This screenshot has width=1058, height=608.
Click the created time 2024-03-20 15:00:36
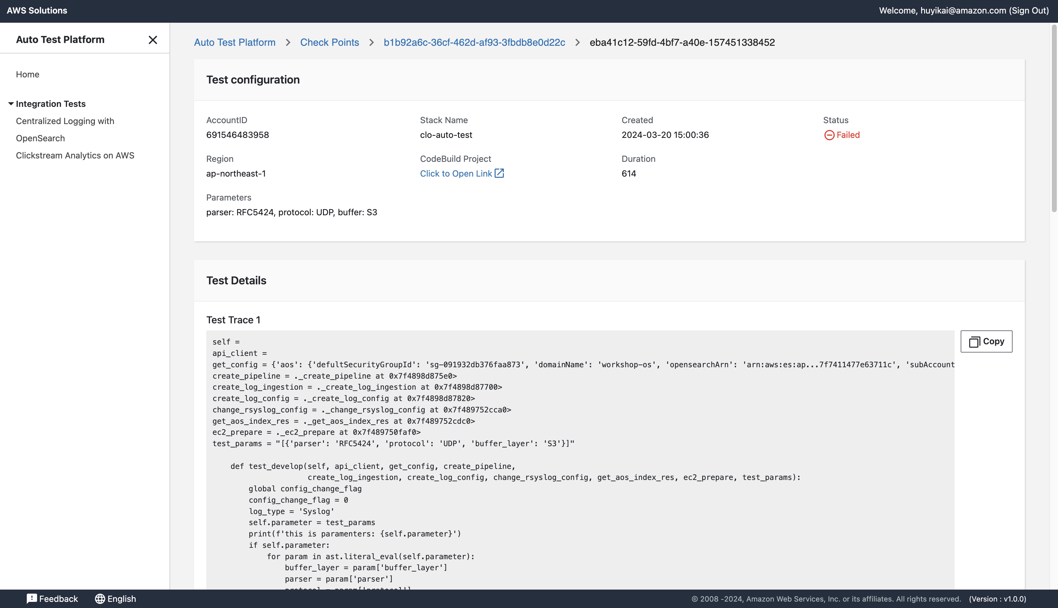point(665,135)
